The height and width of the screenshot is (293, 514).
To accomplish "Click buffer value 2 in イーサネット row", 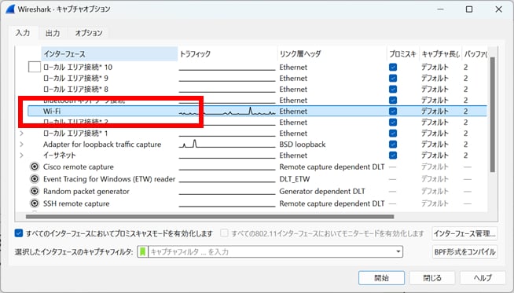I will [466, 155].
